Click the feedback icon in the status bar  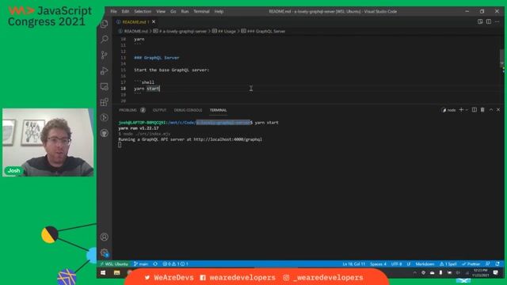click(x=488, y=264)
